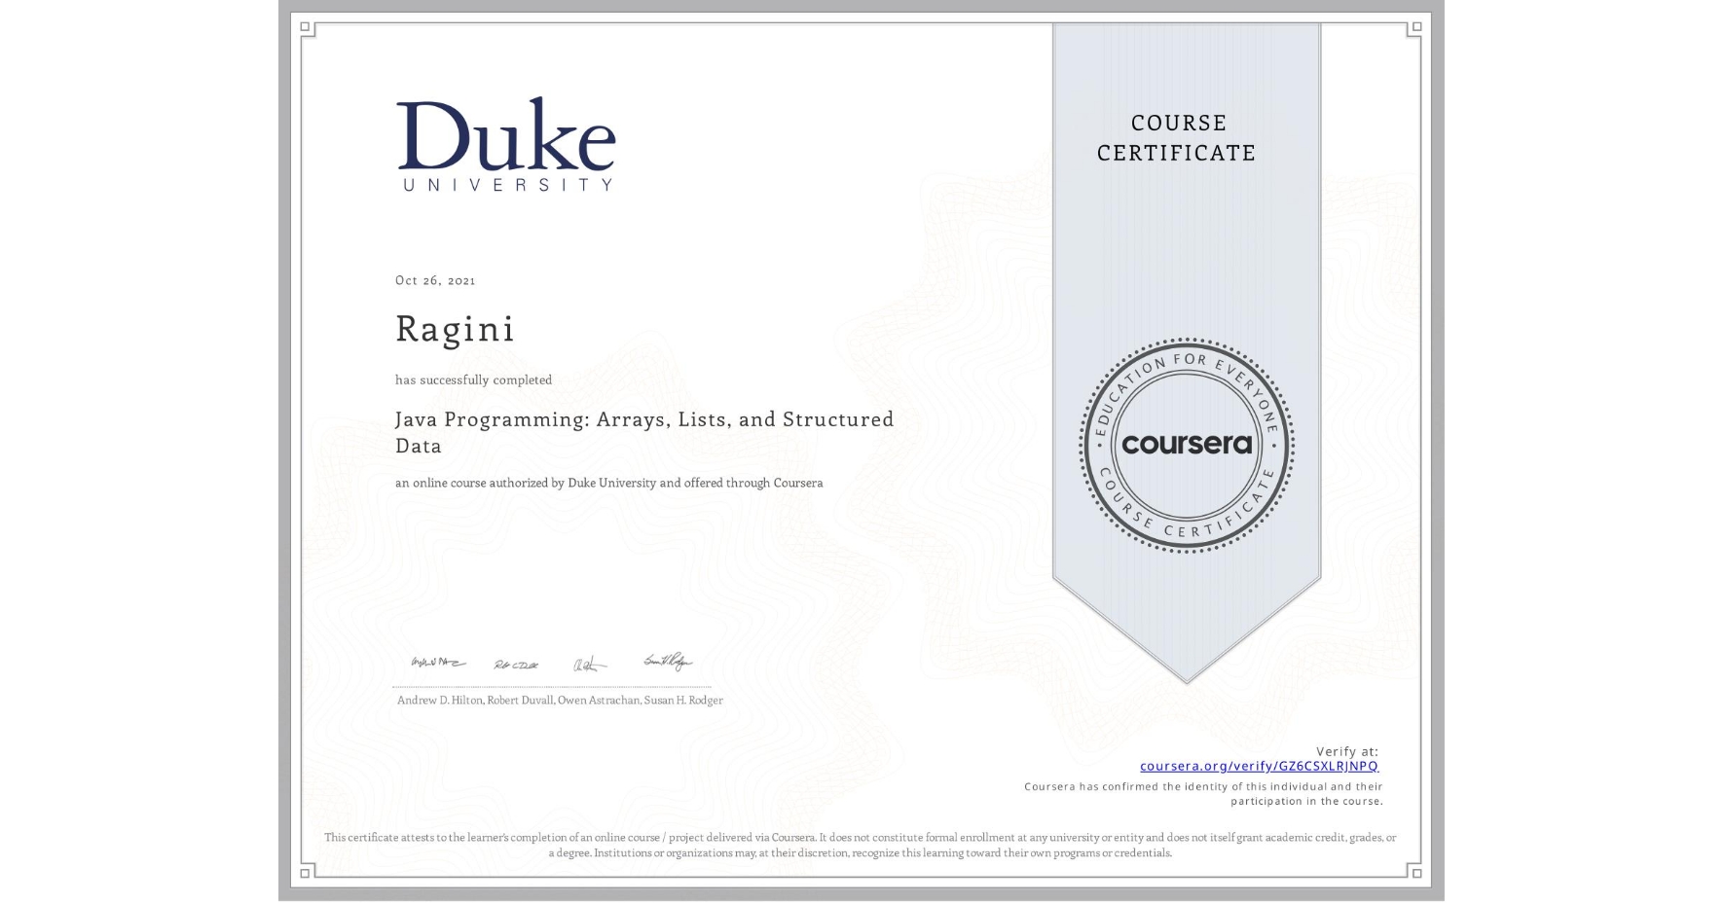Image resolution: width=1725 pixels, height=903 pixels.
Task: Select the Coursera wordmark inside the seal
Action: pos(1187,446)
